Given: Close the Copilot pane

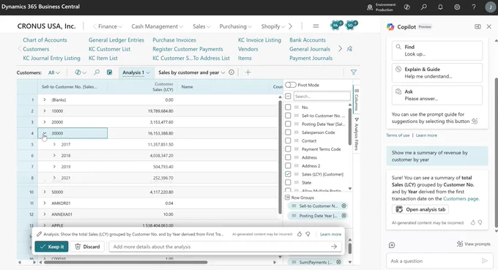Looking at the screenshot, I should pyautogui.click(x=489, y=26).
